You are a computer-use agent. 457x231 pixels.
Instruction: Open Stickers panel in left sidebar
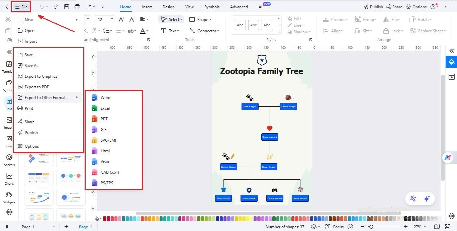coord(9,160)
